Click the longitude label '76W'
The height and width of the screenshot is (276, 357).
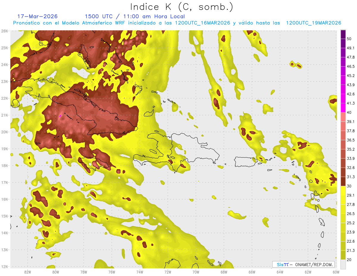[x=112, y=272]
